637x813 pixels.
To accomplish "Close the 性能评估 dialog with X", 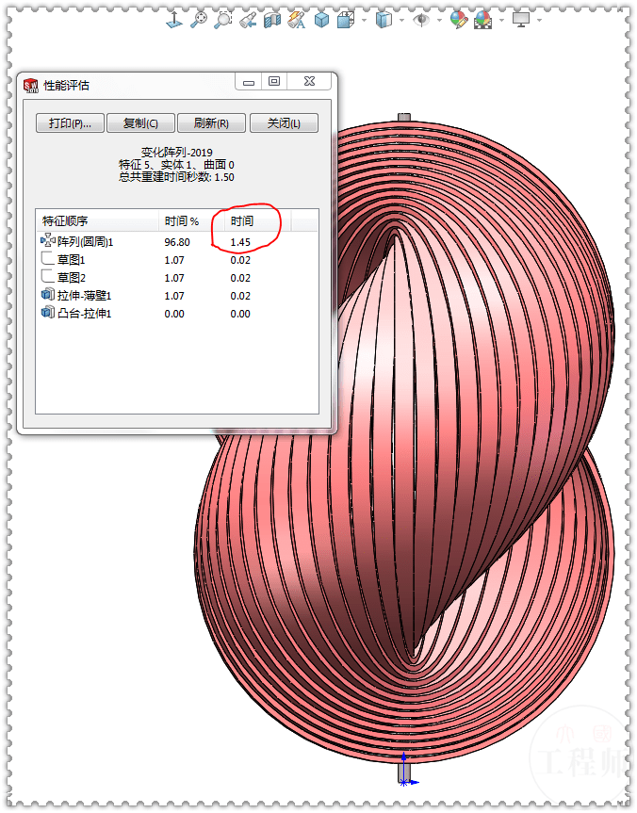I will [x=309, y=81].
